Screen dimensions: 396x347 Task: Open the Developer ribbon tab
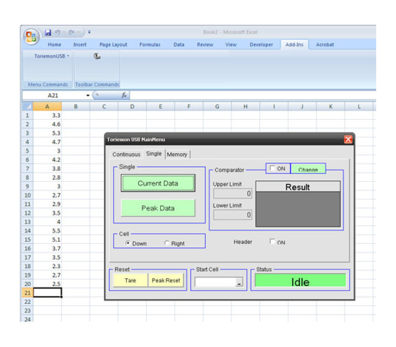[x=261, y=45]
